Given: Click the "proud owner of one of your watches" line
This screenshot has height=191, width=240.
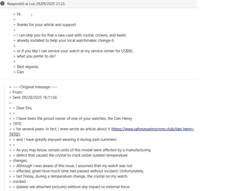Looking at the screenshot, I should 74,118.
